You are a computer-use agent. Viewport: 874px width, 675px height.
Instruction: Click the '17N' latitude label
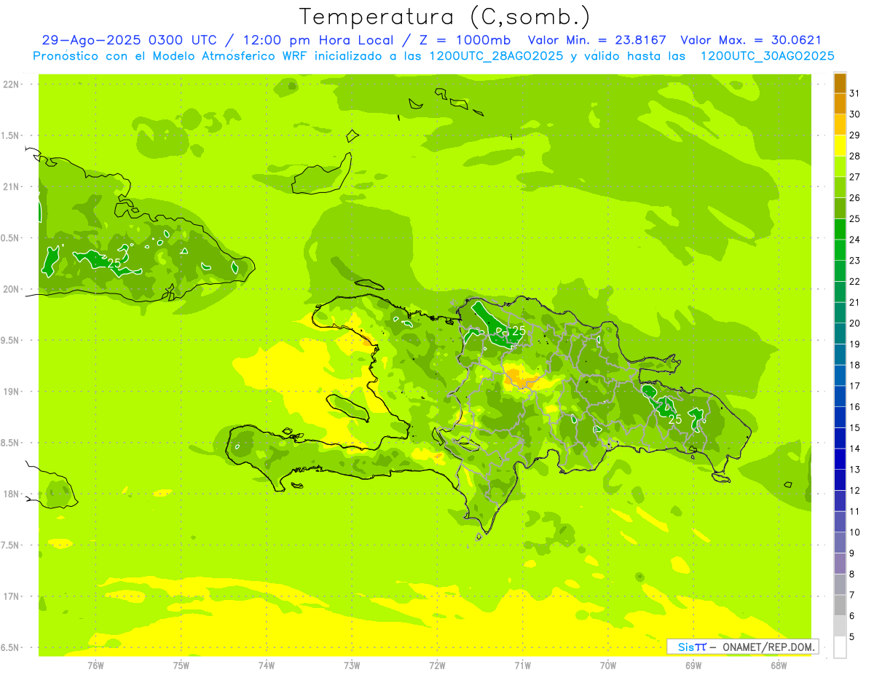coord(10,596)
